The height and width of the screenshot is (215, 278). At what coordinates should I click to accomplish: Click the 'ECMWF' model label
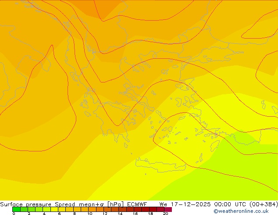pyautogui.click(x=137, y=204)
